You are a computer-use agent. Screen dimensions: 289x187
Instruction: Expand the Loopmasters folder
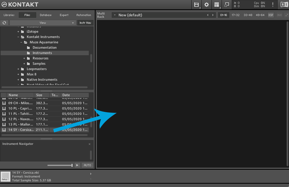tap(18, 69)
